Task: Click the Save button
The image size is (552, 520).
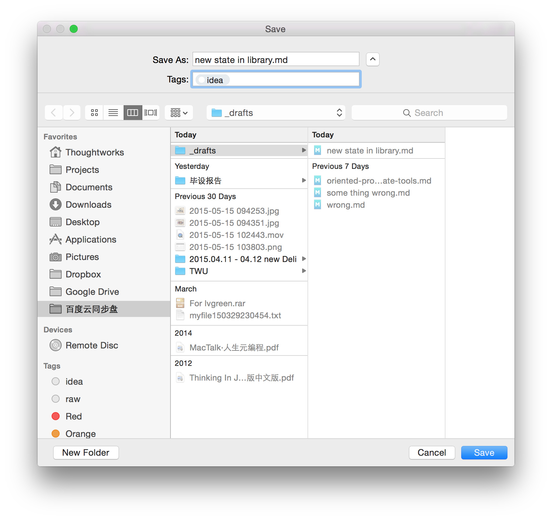Action: click(484, 453)
